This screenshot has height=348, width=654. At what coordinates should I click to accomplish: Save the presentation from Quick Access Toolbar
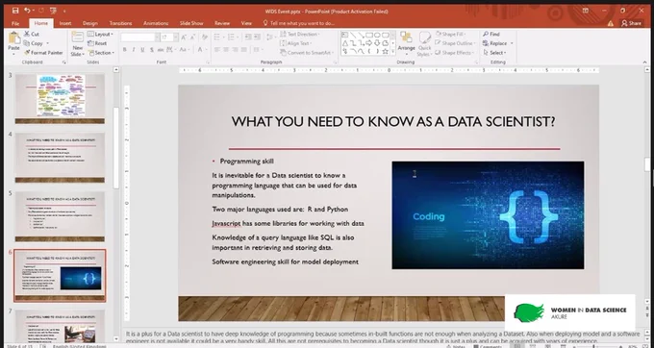pos(15,11)
